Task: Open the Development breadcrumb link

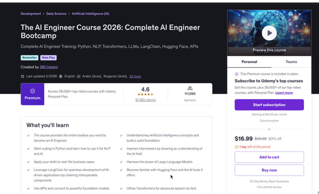Action: point(31,14)
